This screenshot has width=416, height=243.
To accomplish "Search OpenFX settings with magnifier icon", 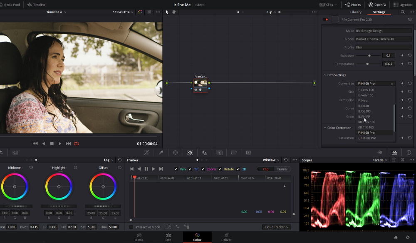I will pos(403,12).
